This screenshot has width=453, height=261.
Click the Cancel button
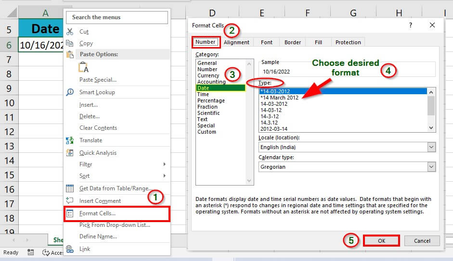pyautogui.click(x=422, y=241)
